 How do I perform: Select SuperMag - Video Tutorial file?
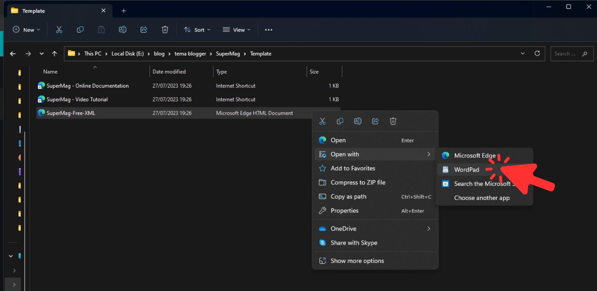tap(188, 99)
